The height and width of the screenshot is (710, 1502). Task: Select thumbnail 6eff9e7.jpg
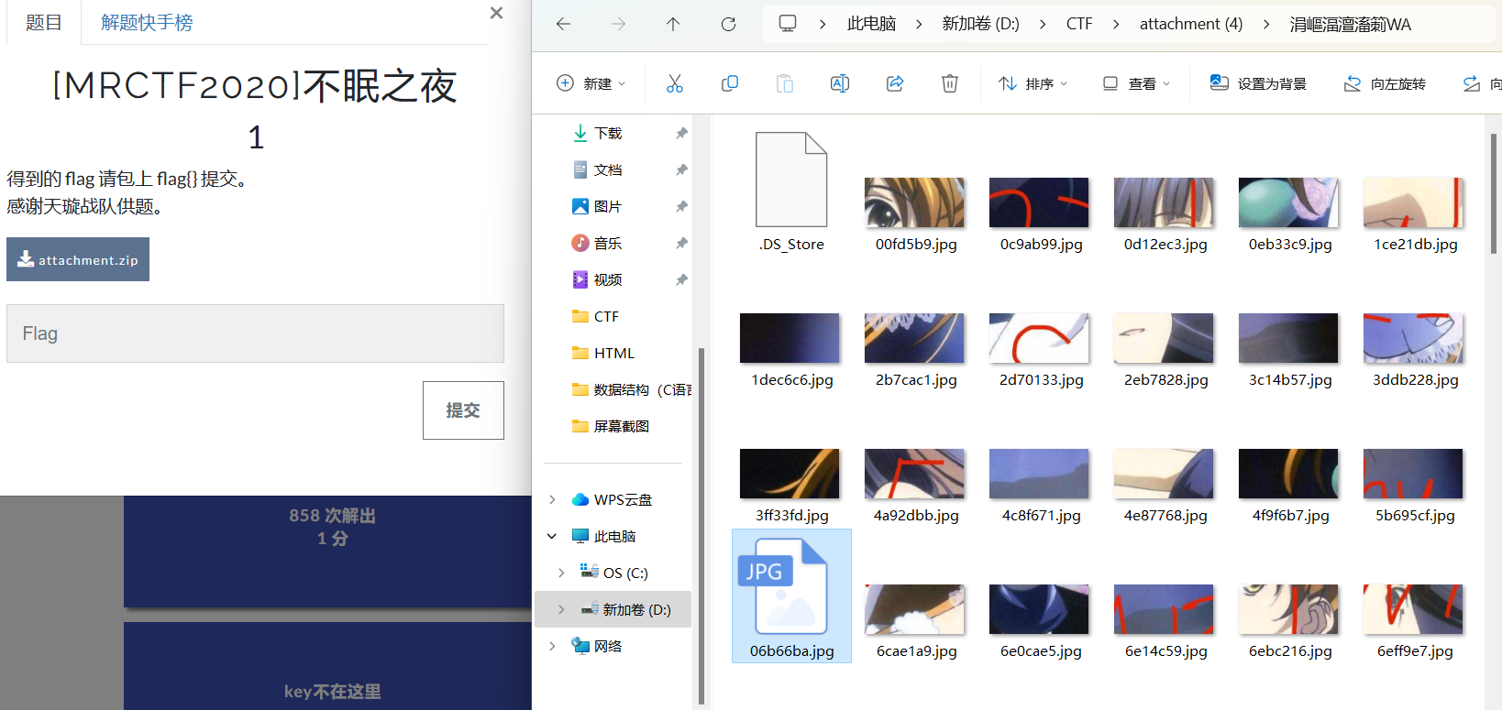pos(1413,609)
